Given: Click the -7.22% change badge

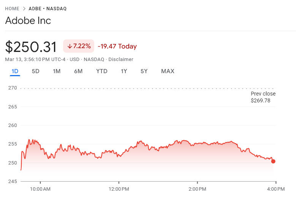Looking at the screenshot, I should pyautogui.click(x=79, y=46).
